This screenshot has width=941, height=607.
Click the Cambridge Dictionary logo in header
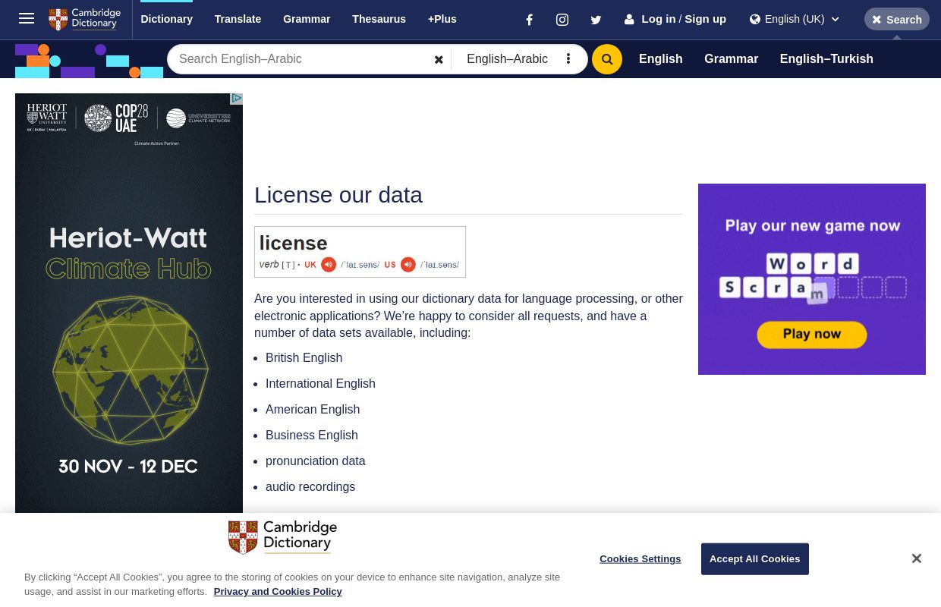click(84, 19)
